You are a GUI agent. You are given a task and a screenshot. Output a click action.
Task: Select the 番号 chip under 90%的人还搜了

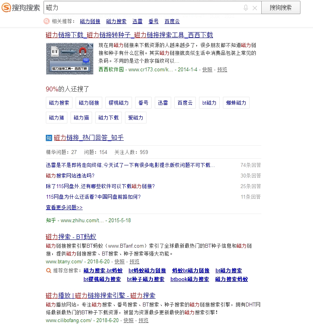pos(143,103)
